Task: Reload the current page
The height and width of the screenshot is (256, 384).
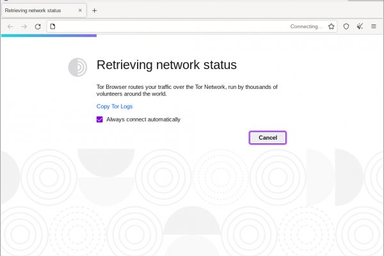Action: tap(38, 27)
